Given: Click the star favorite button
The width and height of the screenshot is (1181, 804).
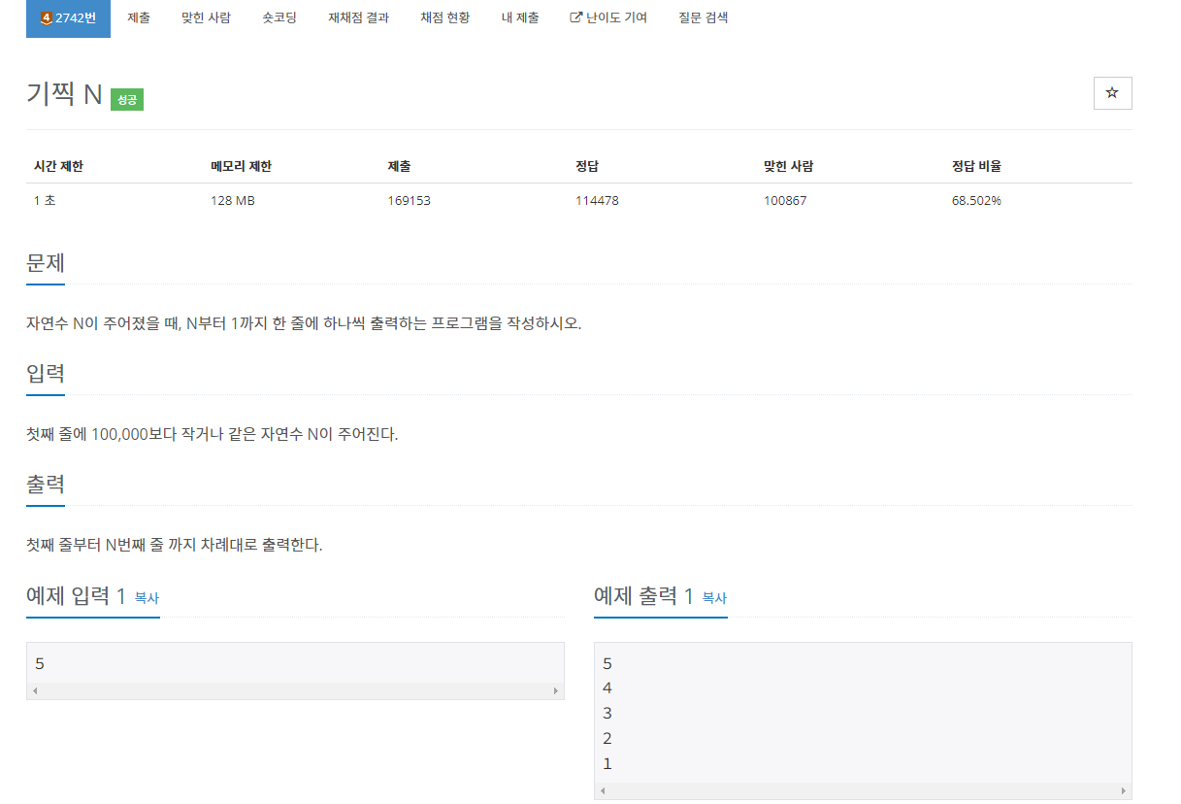Looking at the screenshot, I should pyautogui.click(x=1112, y=93).
